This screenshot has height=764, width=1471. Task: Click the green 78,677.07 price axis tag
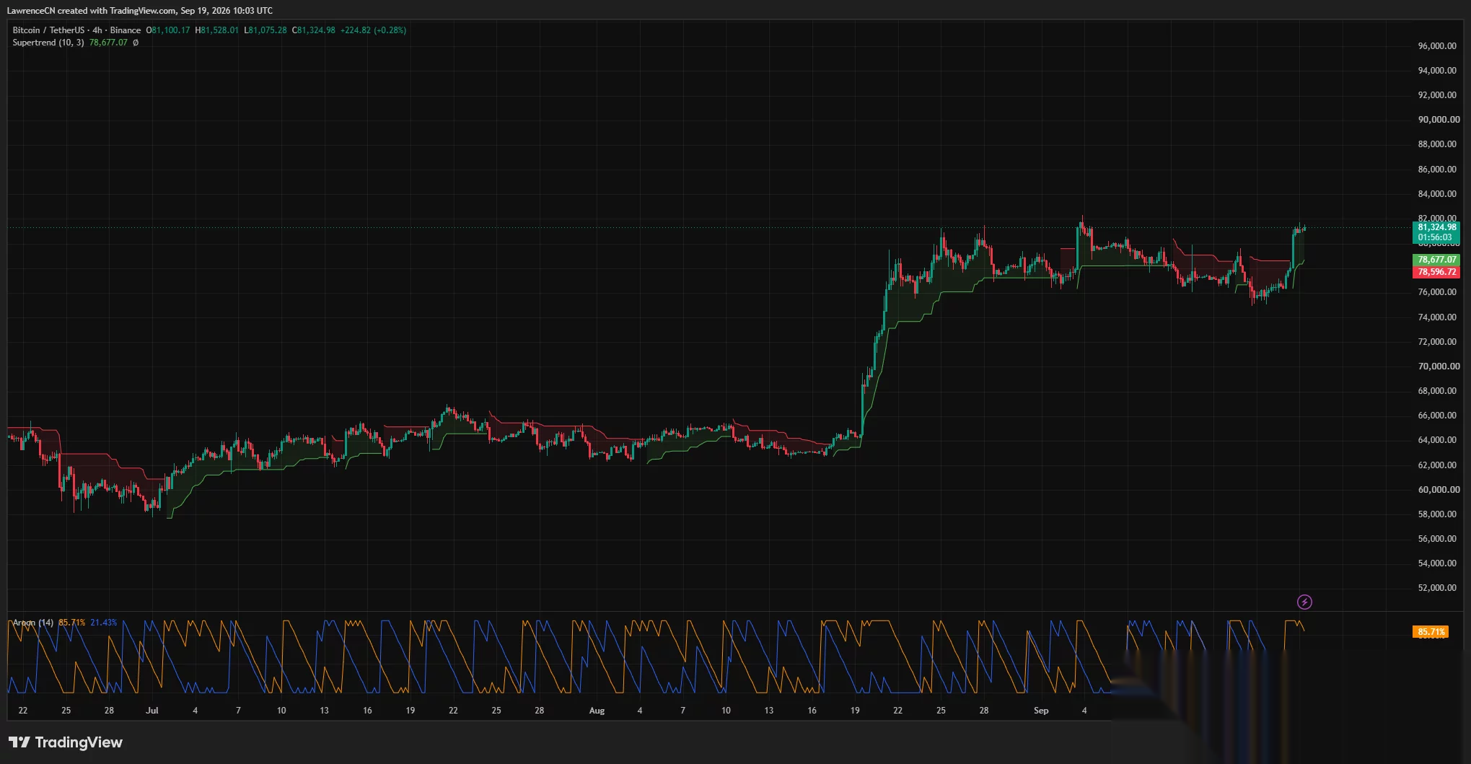pyautogui.click(x=1436, y=260)
